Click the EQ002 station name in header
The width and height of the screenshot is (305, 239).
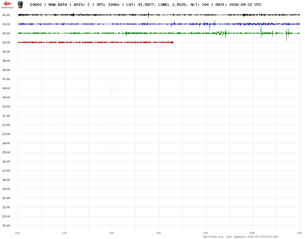click(36, 5)
